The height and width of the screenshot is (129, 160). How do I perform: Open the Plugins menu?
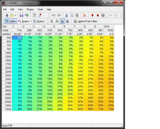pos(30,10)
